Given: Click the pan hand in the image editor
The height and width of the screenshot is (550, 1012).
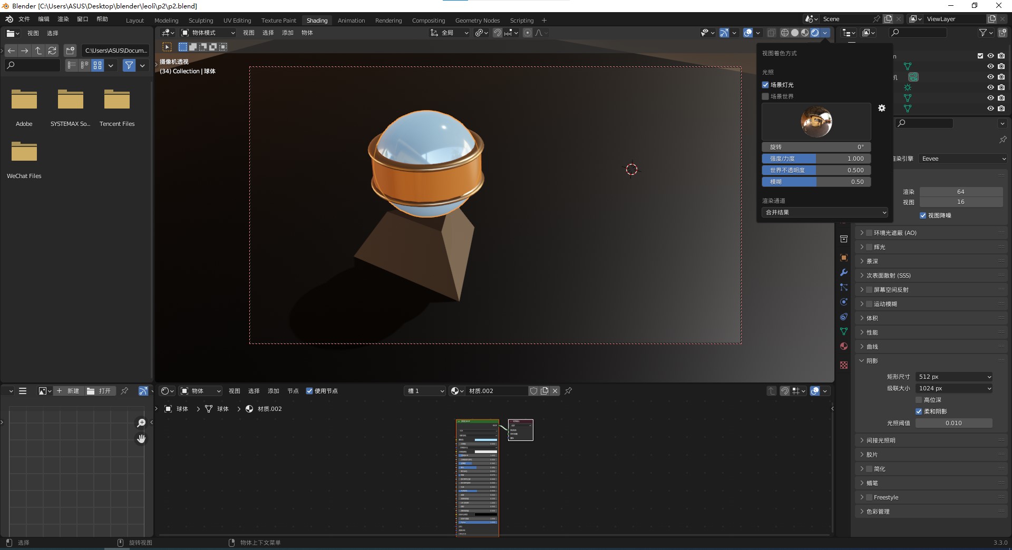Looking at the screenshot, I should click(x=141, y=439).
